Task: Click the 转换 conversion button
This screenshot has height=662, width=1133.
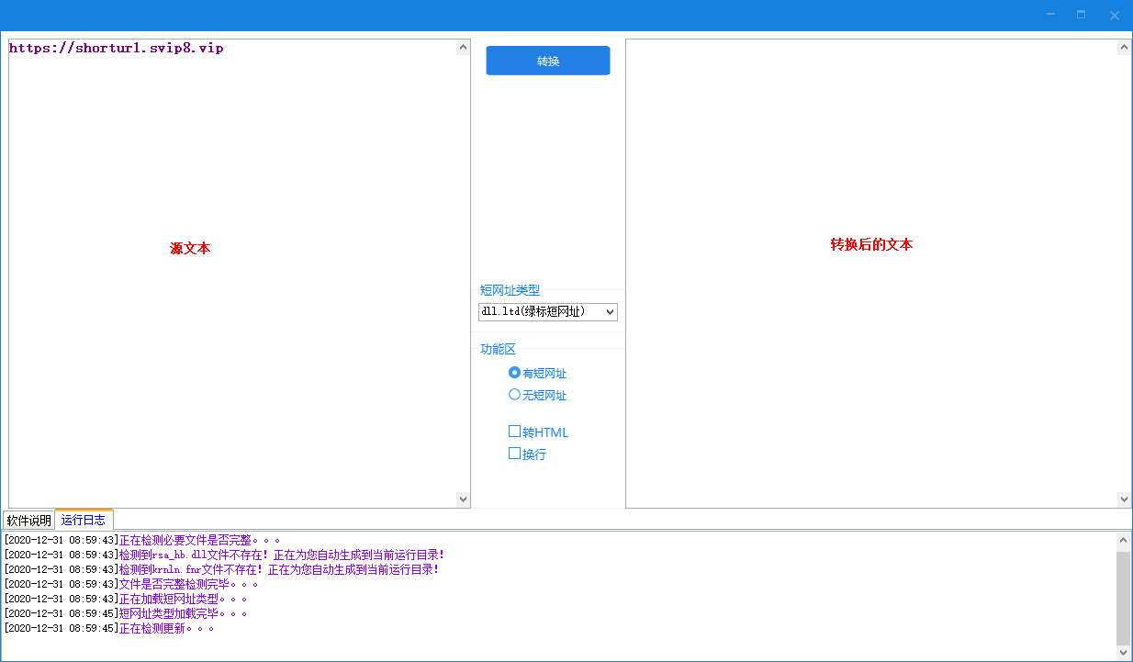Action: click(547, 60)
